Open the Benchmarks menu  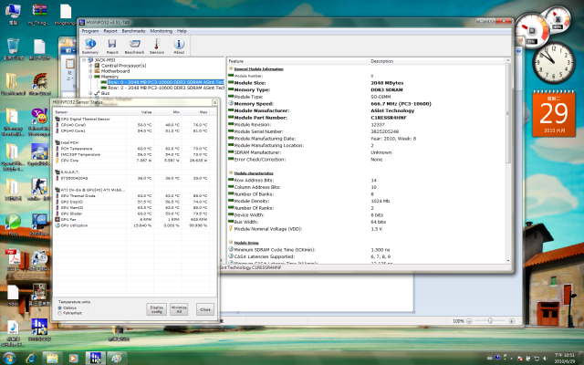[x=133, y=31]
